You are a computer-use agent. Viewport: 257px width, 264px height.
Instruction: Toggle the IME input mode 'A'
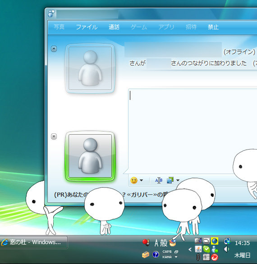pyautogui.click(x=156, y=243)
